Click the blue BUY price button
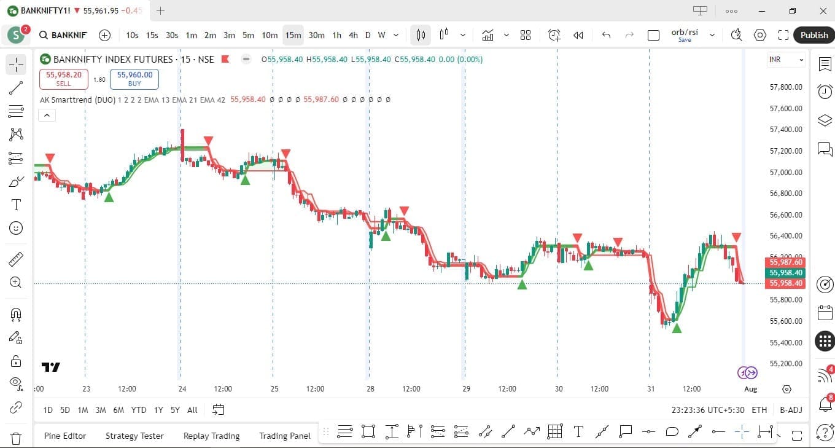This screenshot has height=448, width=835. 134,79
